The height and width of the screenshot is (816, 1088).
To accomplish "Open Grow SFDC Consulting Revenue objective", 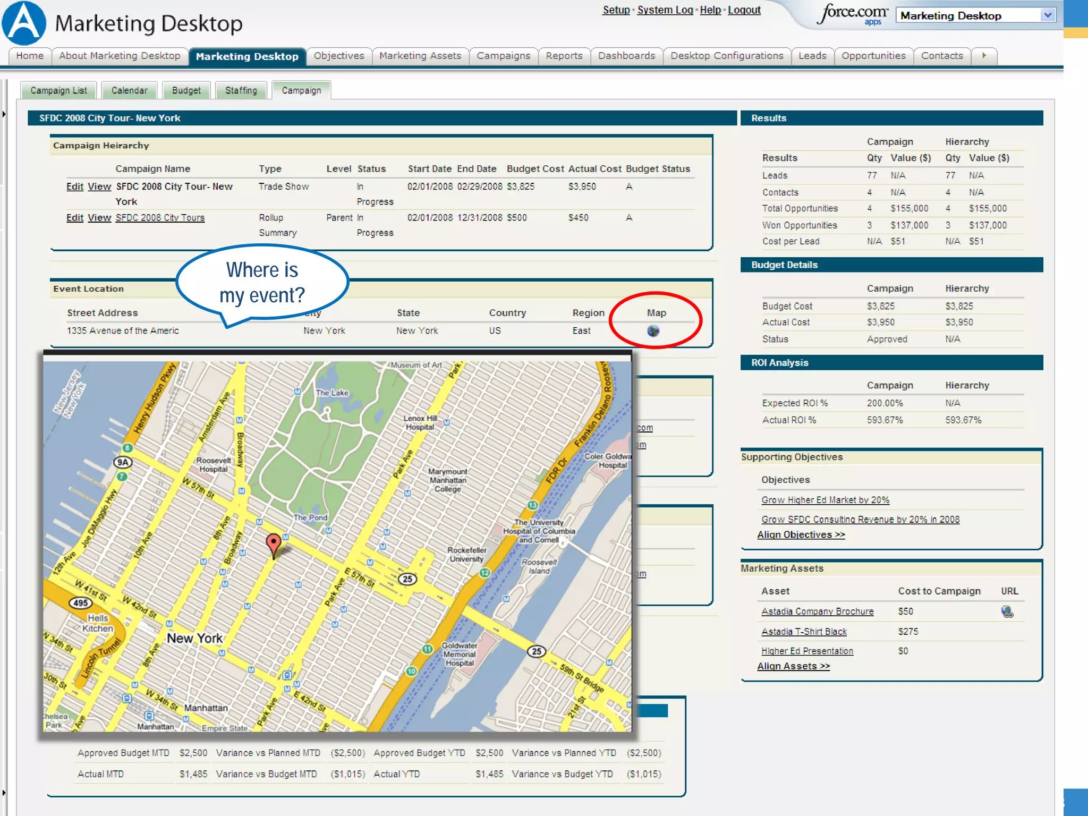I will coord(860,520).
